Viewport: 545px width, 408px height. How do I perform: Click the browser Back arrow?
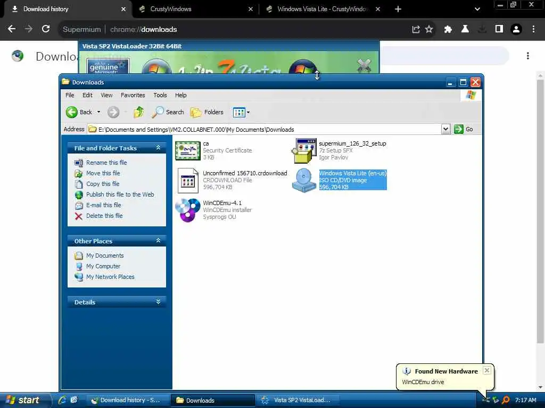pyautogui.click(x=12, y=29)
